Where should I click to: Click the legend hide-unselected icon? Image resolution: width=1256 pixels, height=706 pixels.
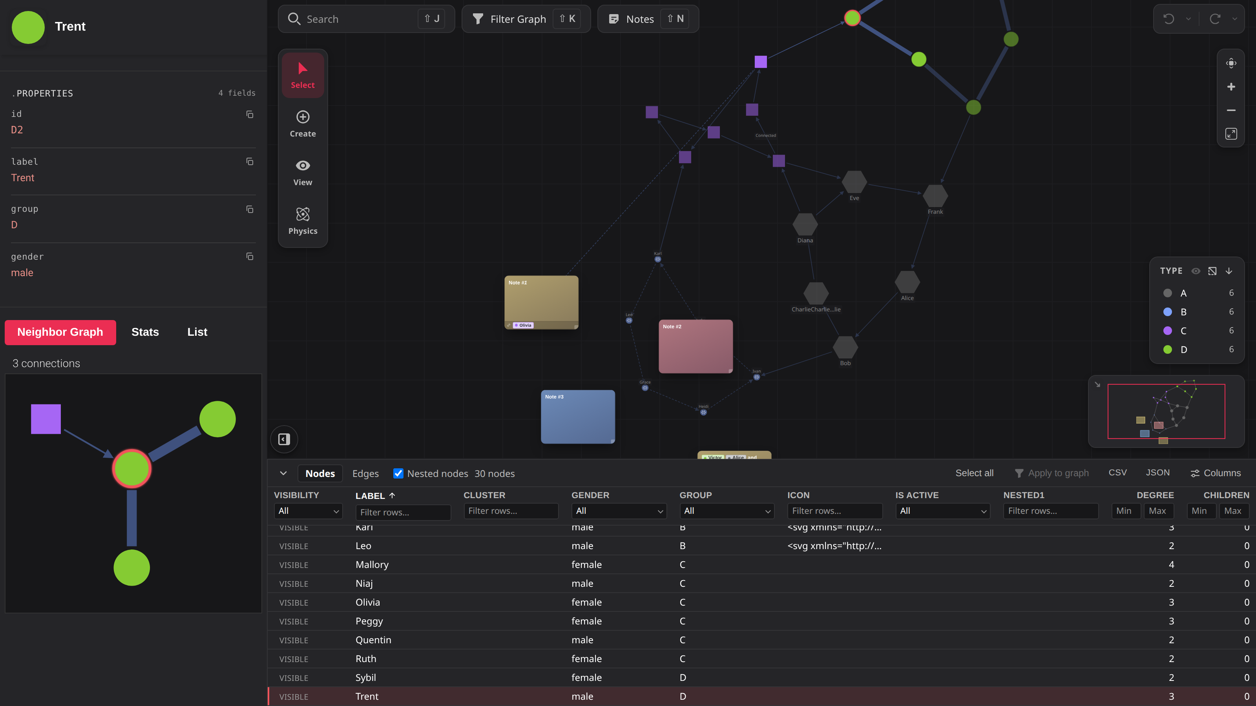pos(1212,271)
